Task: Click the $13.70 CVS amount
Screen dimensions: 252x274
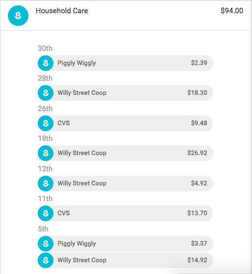Action: tap(198, 213)
